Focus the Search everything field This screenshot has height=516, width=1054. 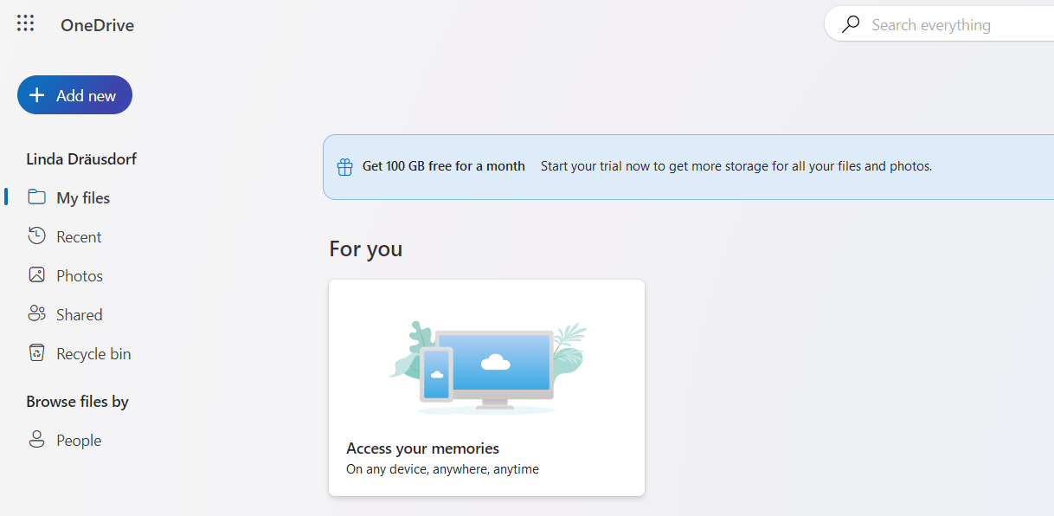[x=940, y=24]
